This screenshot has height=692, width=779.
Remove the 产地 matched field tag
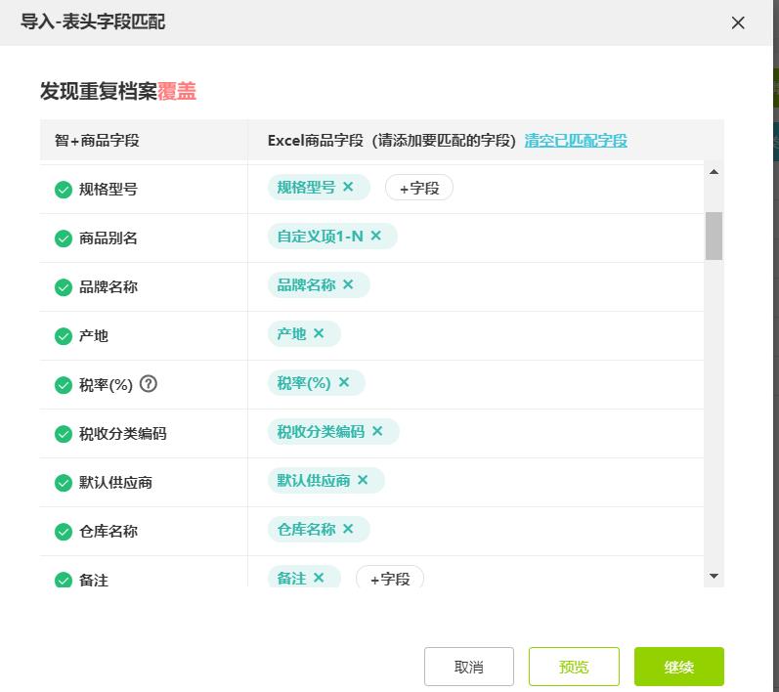[319, 333]
